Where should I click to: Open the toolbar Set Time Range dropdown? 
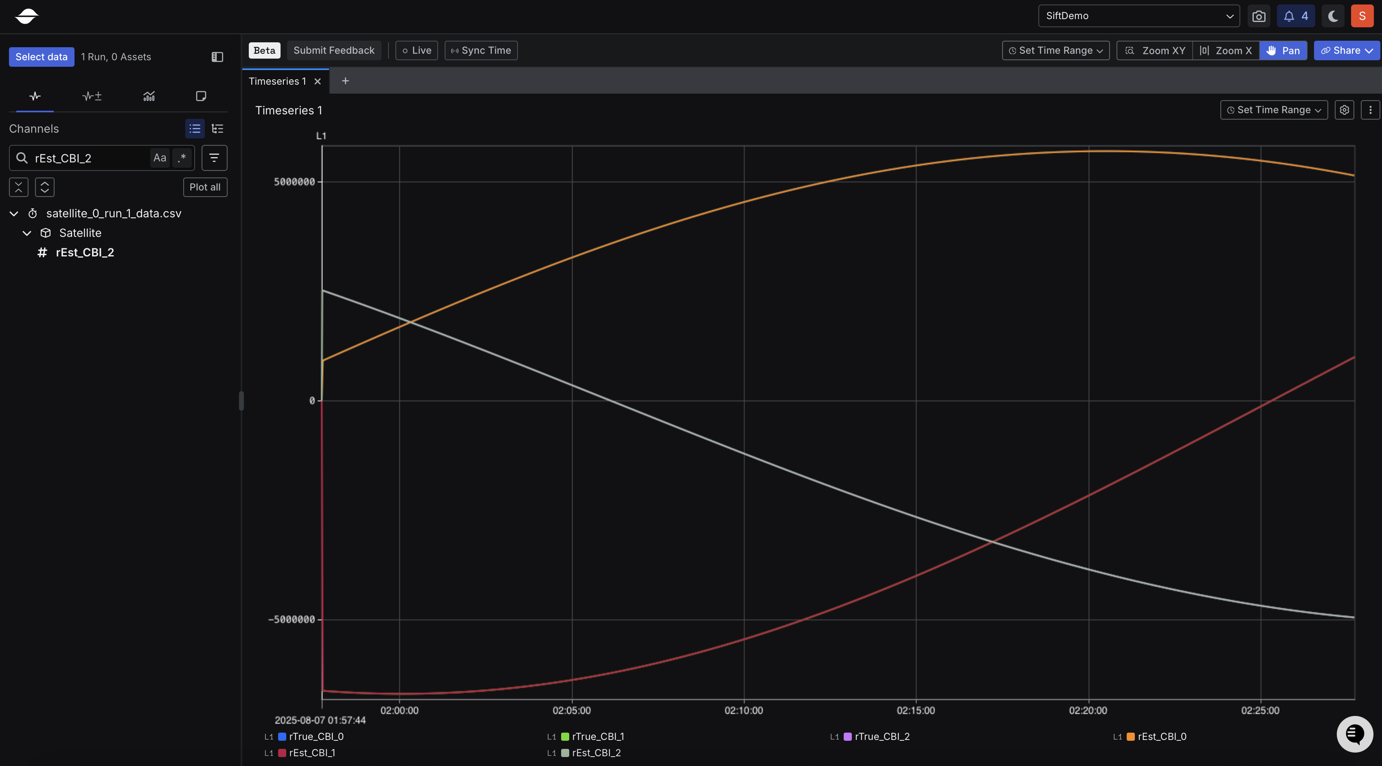click(1055, 50)
